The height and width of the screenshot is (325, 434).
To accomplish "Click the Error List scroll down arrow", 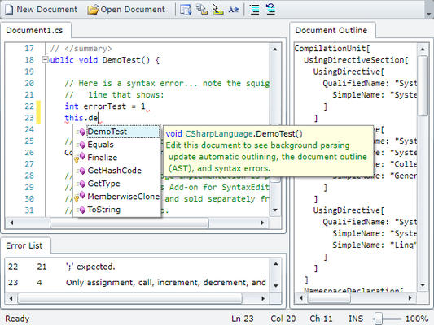I will pos(276,285).
